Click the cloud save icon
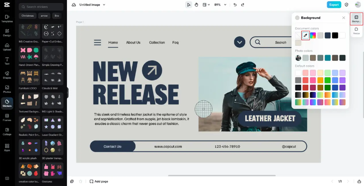364x186 pixels. click(74, 5)
